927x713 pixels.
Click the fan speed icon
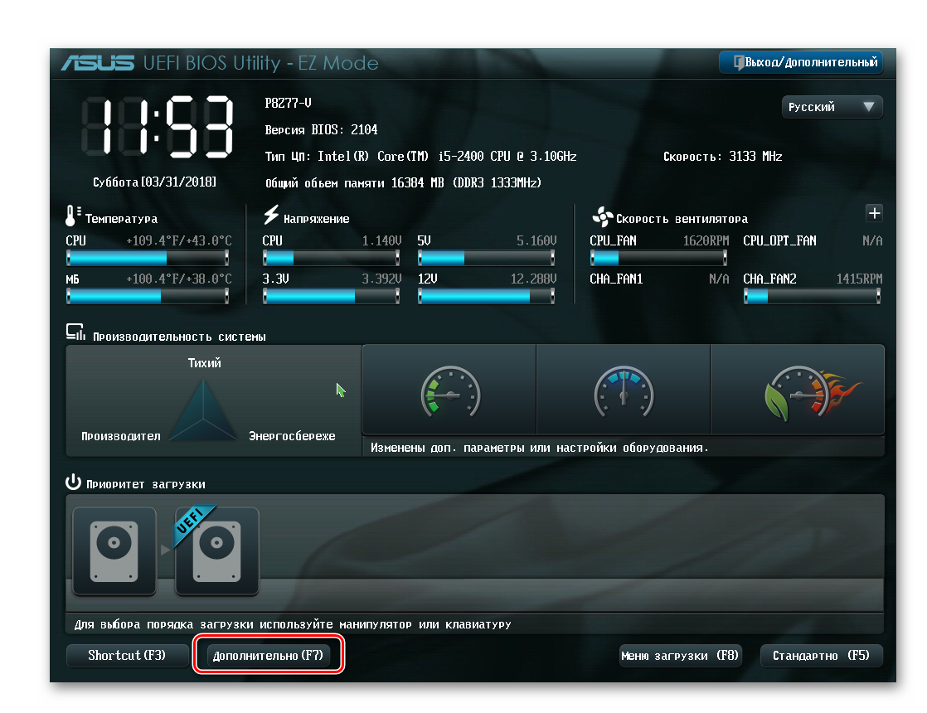click(x=601, y=218)
